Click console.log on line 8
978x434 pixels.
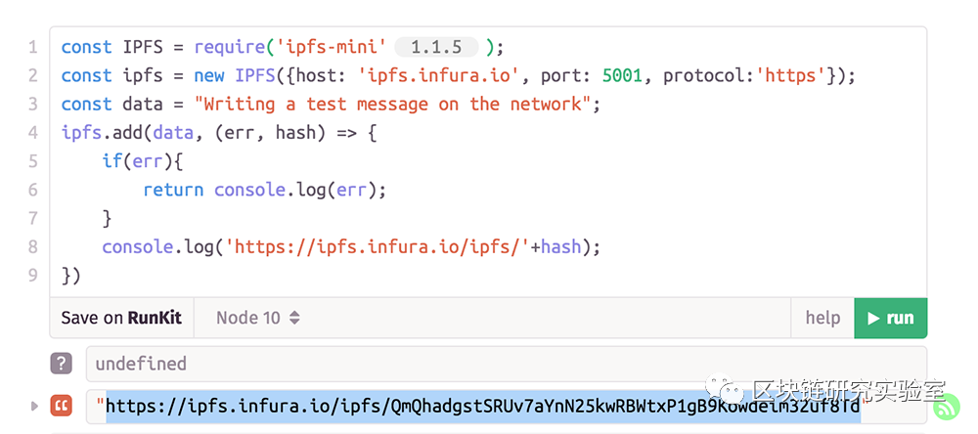coord(160,246)
